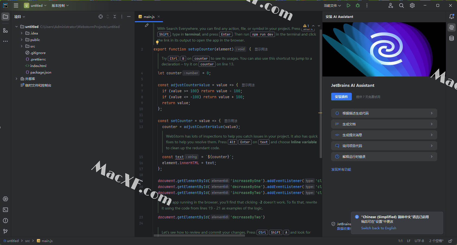The height and width of the screenshot is (245, 457).
Task: Click 显示用法 hint next to setCounter
Action: 231,121
